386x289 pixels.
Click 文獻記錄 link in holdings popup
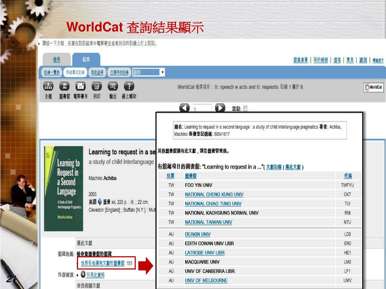pyautogui.click(x=274, y=167)
